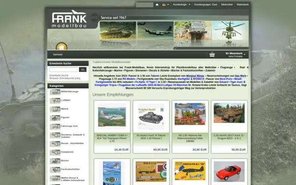Open the Faller Güterverladung set thumbnail

pos(190,114)
